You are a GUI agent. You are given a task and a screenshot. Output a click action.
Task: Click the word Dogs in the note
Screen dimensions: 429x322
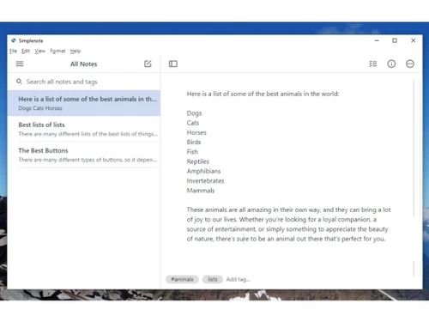194,113
